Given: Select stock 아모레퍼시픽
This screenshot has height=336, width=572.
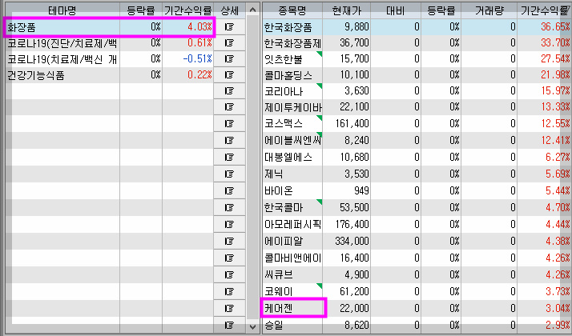Looking at the screenshot, I should point(292,224).
